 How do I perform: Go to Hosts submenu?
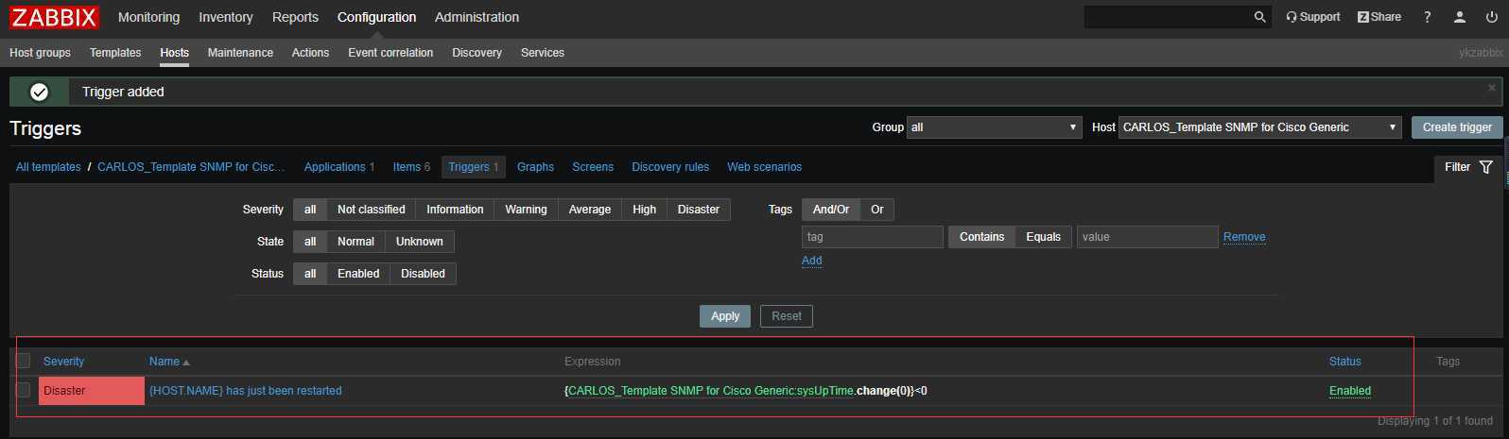(175, 53)
